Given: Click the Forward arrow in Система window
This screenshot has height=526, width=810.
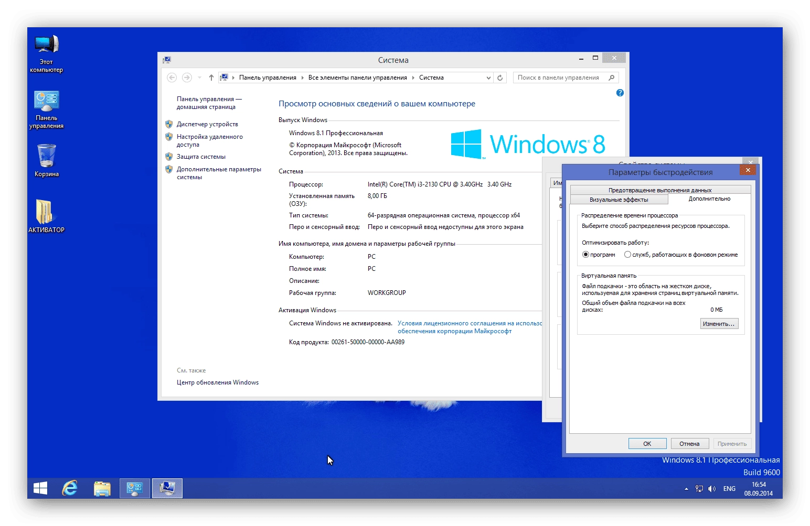Looking at the screenshot, I should [x=187, y=78].
